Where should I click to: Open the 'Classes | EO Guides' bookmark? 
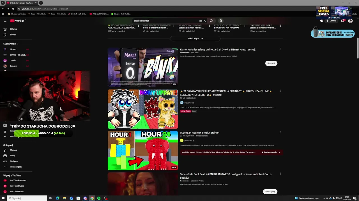pos(17,14)
